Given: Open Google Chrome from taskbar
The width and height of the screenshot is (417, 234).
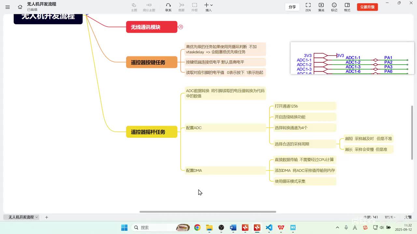Looking at the screenshot, I should click(197, 227).
